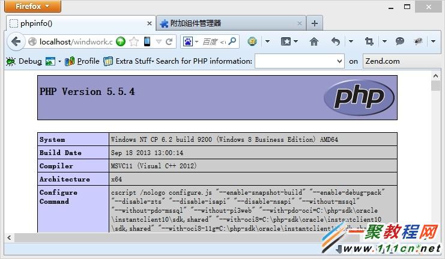Click the browser back arrow button
Screen dimensions: 445x259
point(16,41)
